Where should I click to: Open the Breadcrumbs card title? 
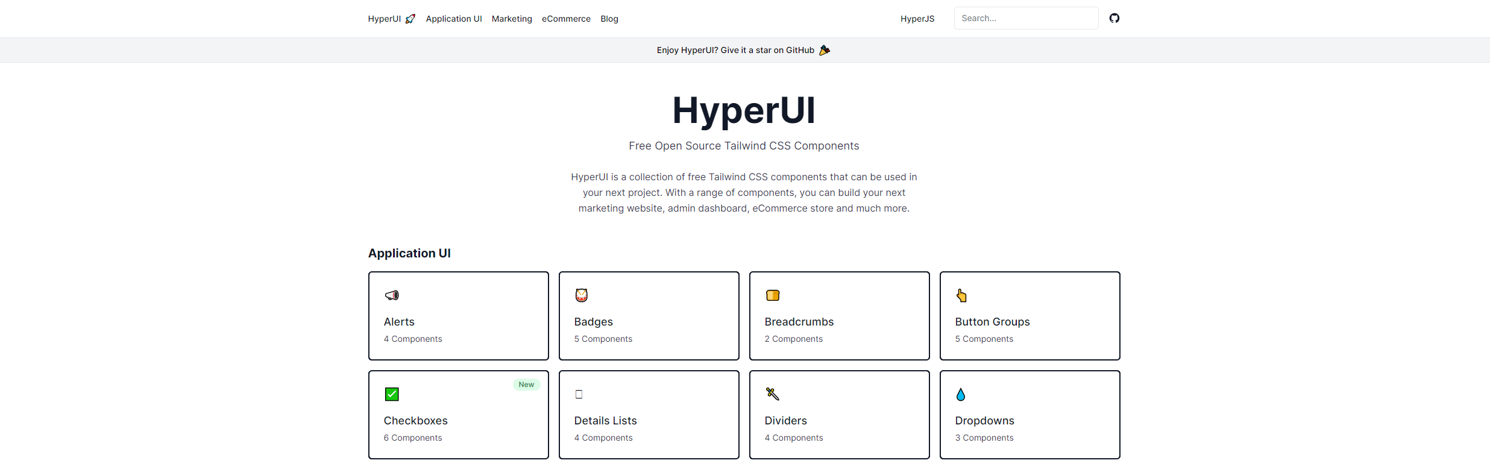click(799, 322)
